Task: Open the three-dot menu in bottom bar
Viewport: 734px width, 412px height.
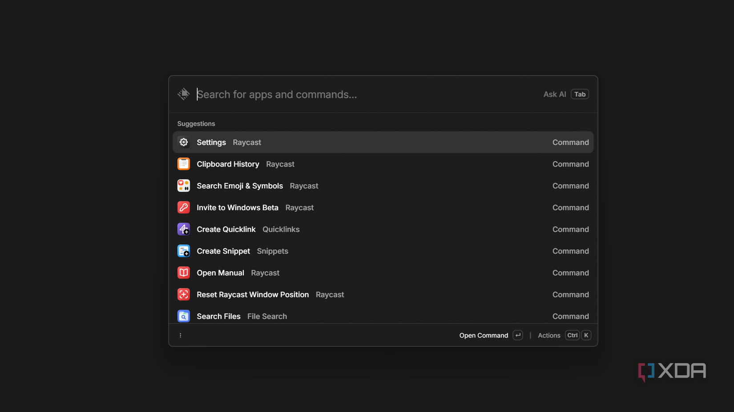Action: 180,335
